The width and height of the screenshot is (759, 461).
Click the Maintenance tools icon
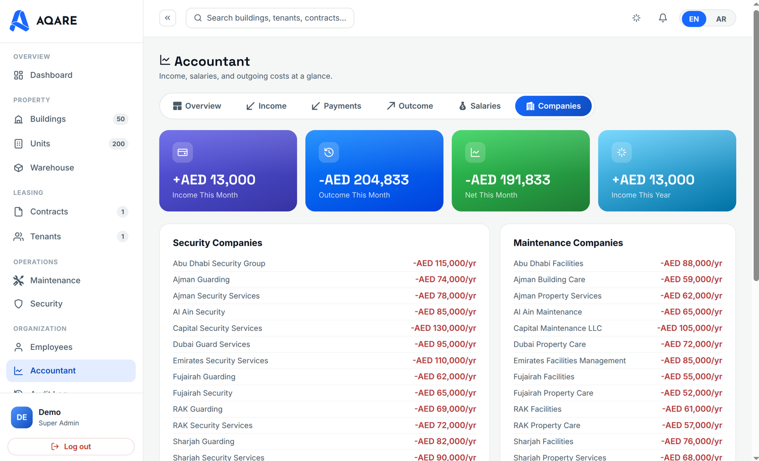click(x=19, y=281)
